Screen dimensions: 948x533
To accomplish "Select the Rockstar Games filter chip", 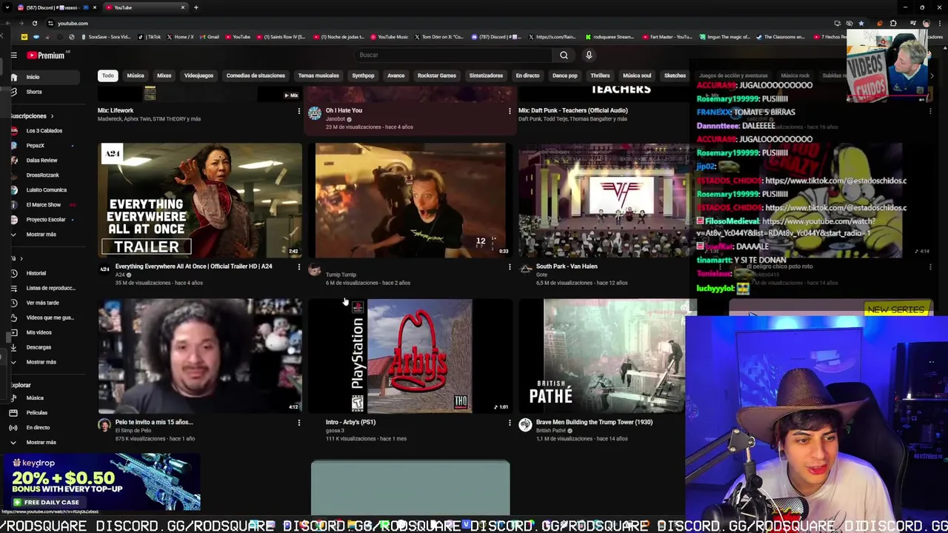I will click(437, 76).
